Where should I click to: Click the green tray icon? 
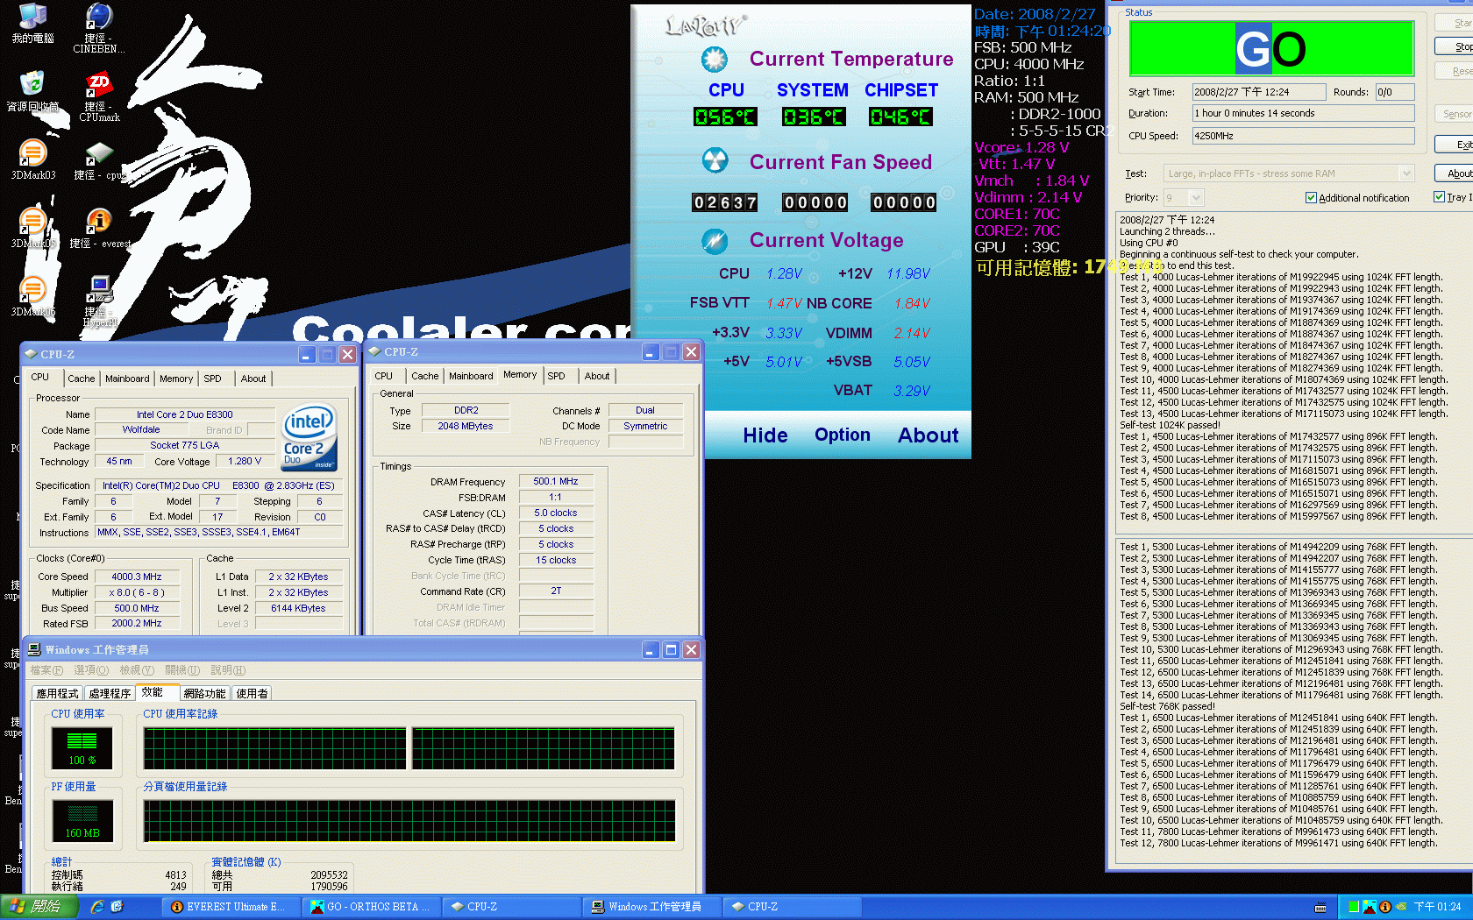tap(1354, 907)
